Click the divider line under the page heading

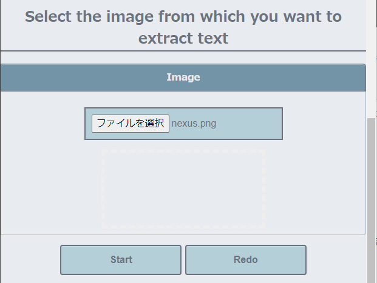183,51
